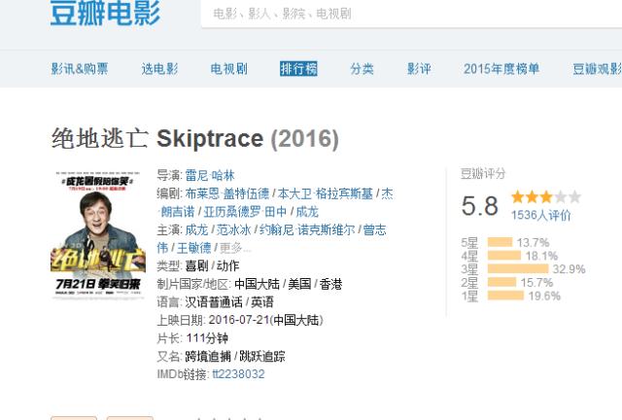Image resolution: width=622 pixels, height=420 pixels.
Task: Go to the 选电影 section
Action: [159, 69]
